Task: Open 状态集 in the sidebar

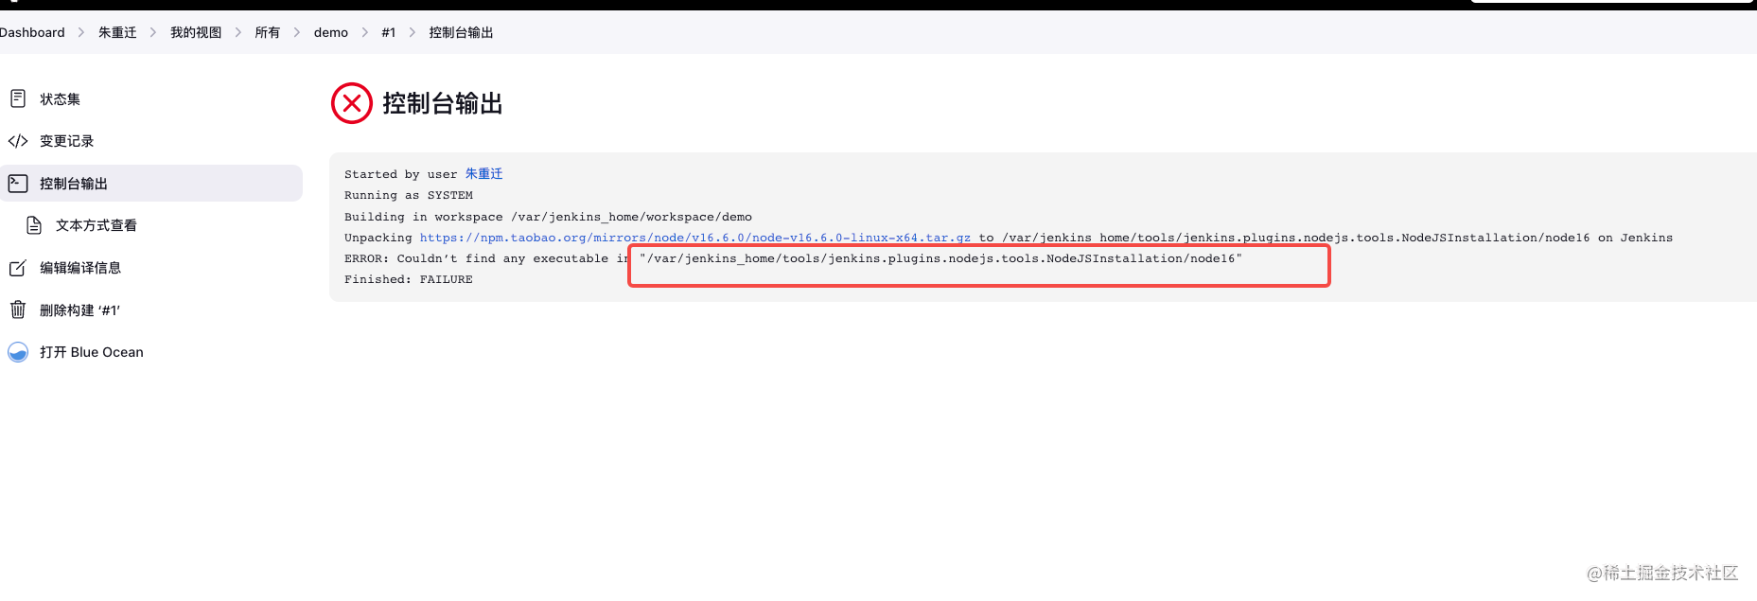Action: [x=60, y=99]
